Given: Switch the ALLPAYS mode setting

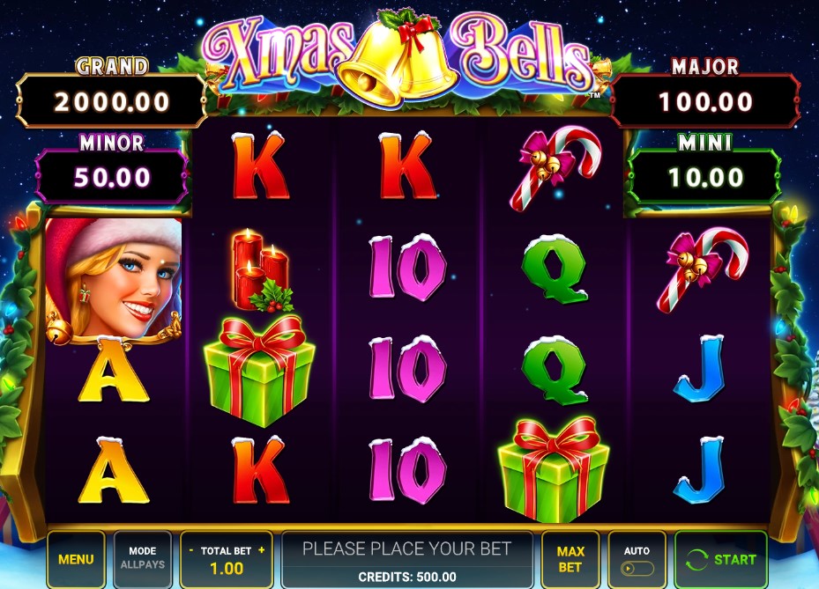Looking at the screenshot, I should [x=142, y=559].
